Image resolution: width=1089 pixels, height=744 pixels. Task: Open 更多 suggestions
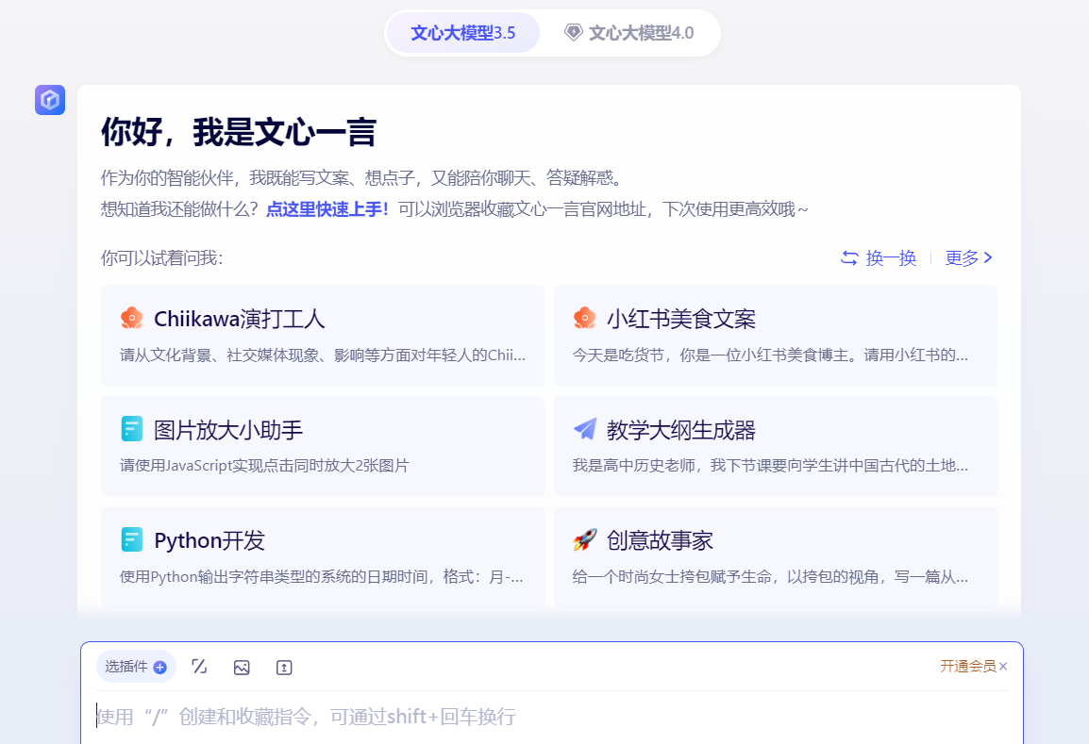(x=969, y=258)
